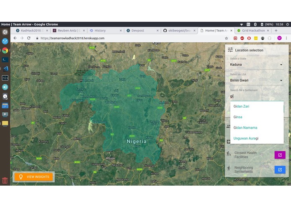Select Ginsa from the suggestions

click(x=257, y=117)
